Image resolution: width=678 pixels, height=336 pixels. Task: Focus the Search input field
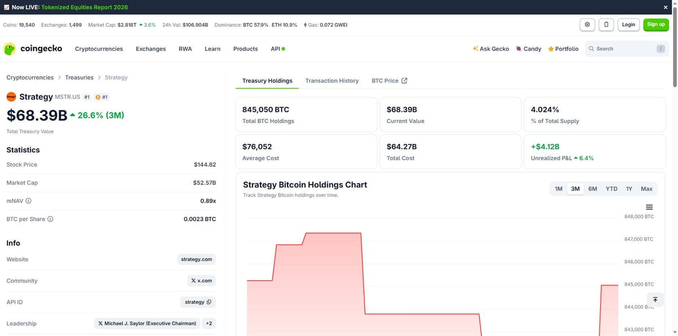[627, 49]
